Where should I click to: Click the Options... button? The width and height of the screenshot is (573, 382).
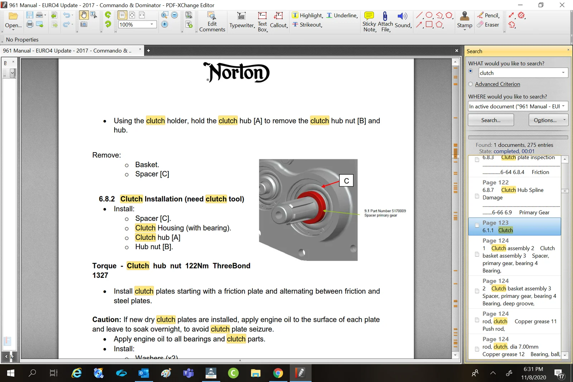click(x=548, y=120)
